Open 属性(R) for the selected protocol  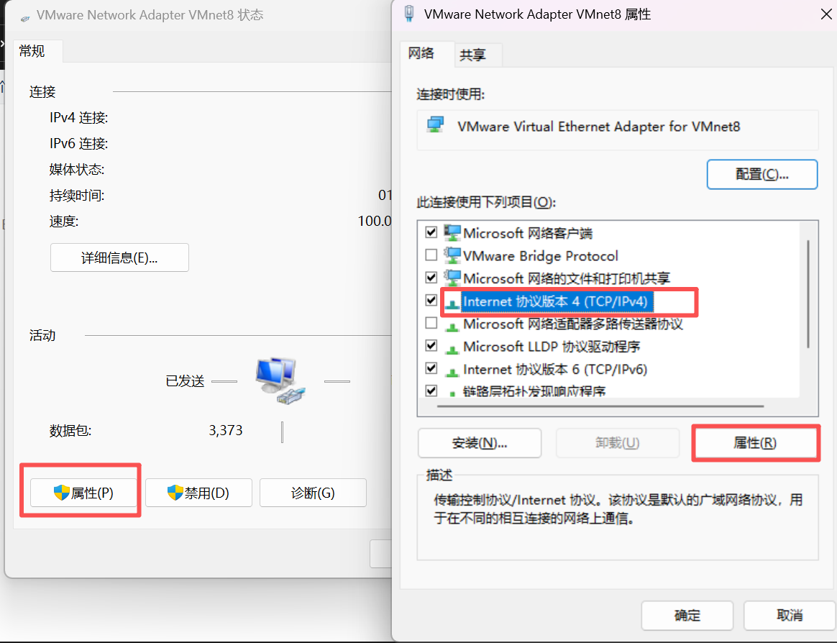tap(755, 443)
